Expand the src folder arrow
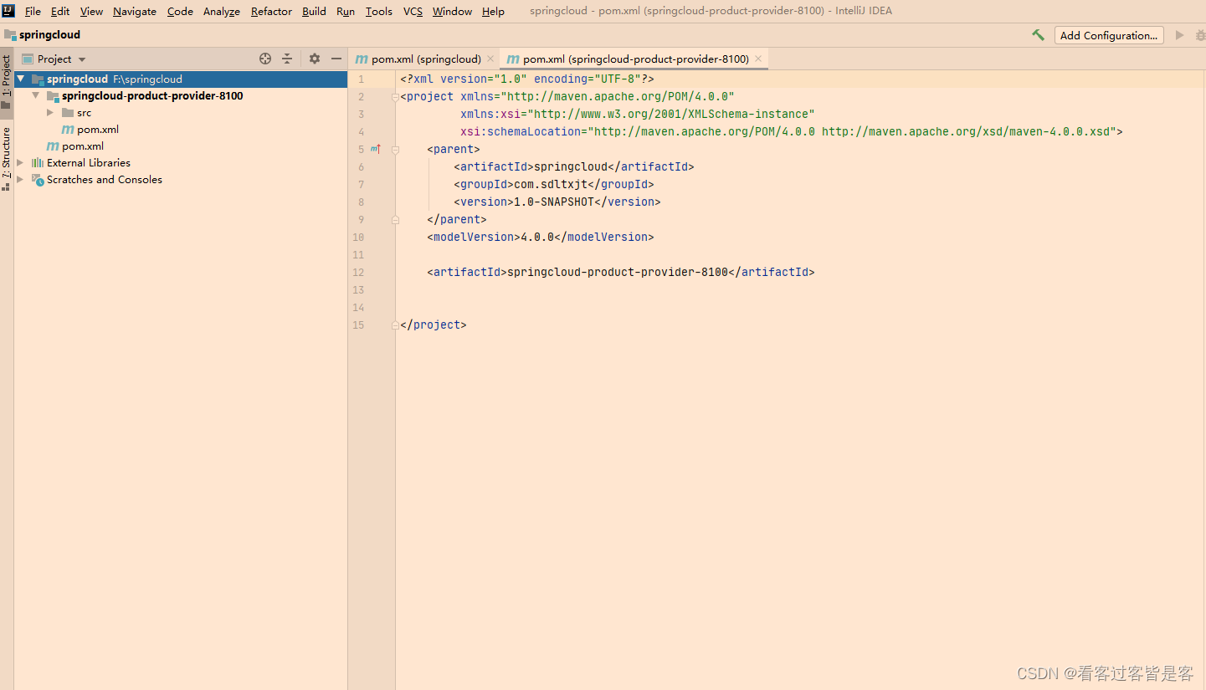Image resolution: width=1206 pixels, height=690 pixels. pyautogui.click(x=51, y=112)
